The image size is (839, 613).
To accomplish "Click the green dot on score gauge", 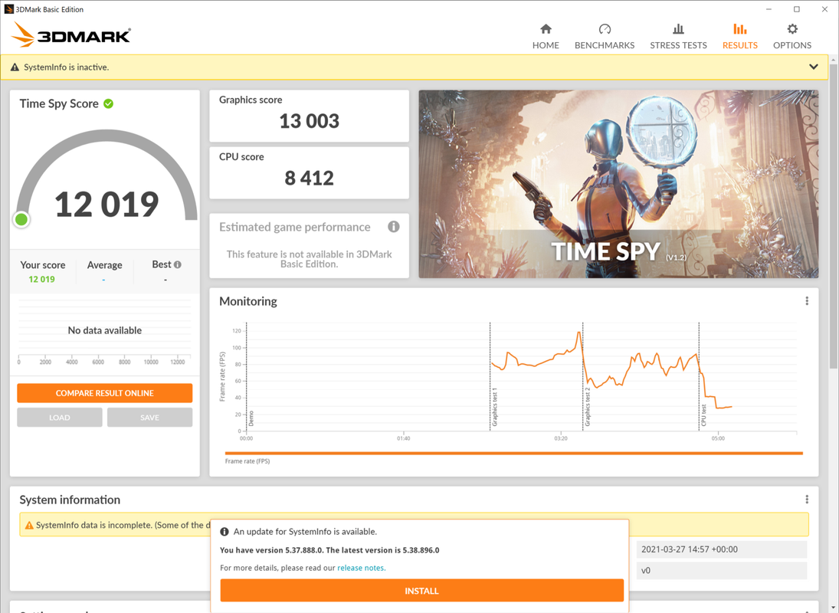I will [21, 219].
